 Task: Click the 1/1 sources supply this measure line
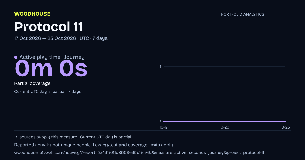73,137
